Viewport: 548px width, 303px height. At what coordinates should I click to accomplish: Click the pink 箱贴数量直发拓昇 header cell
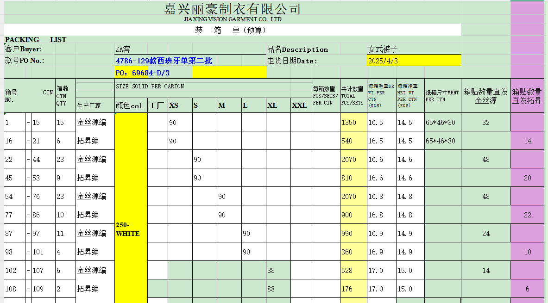pyautogui.click(x=527, y=96)
